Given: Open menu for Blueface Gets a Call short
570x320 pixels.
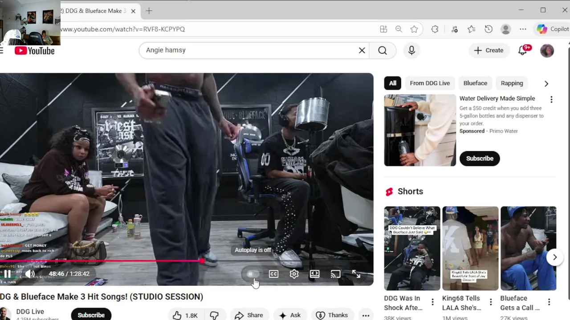Looking at the screenshot, I should [549, 302].
